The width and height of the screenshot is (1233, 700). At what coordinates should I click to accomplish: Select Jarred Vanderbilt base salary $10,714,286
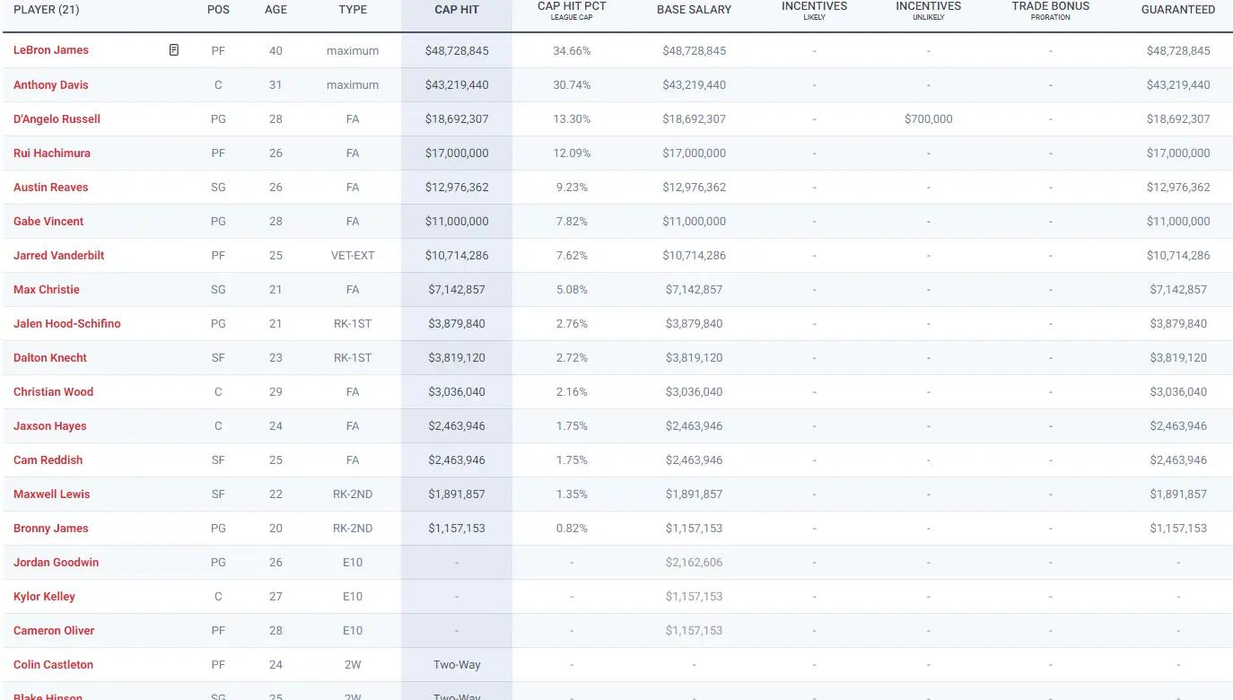pos(695,255)
